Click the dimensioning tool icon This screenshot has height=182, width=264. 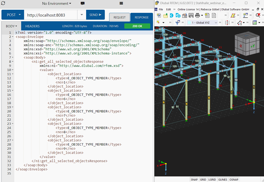239,23
